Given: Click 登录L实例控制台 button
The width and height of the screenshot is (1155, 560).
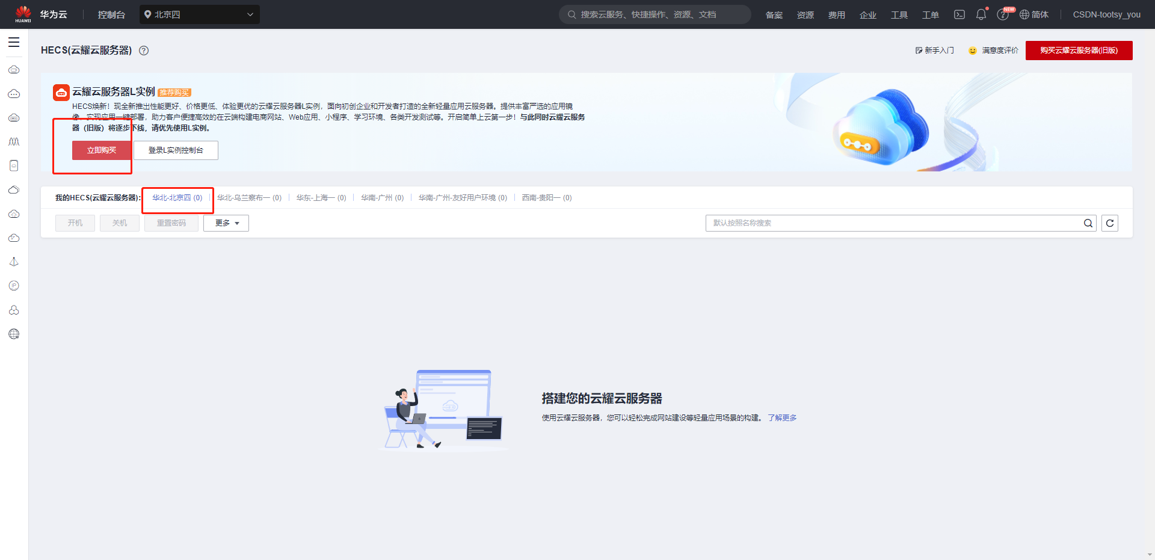Looking at the screenshot, I should [x=176, y=150].
